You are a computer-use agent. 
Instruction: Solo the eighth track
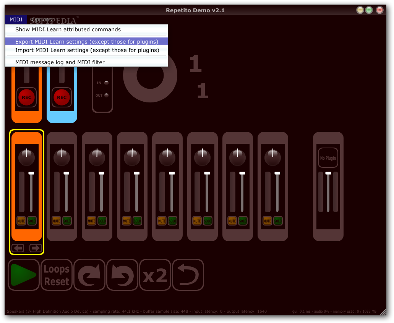tap(278, 221)
